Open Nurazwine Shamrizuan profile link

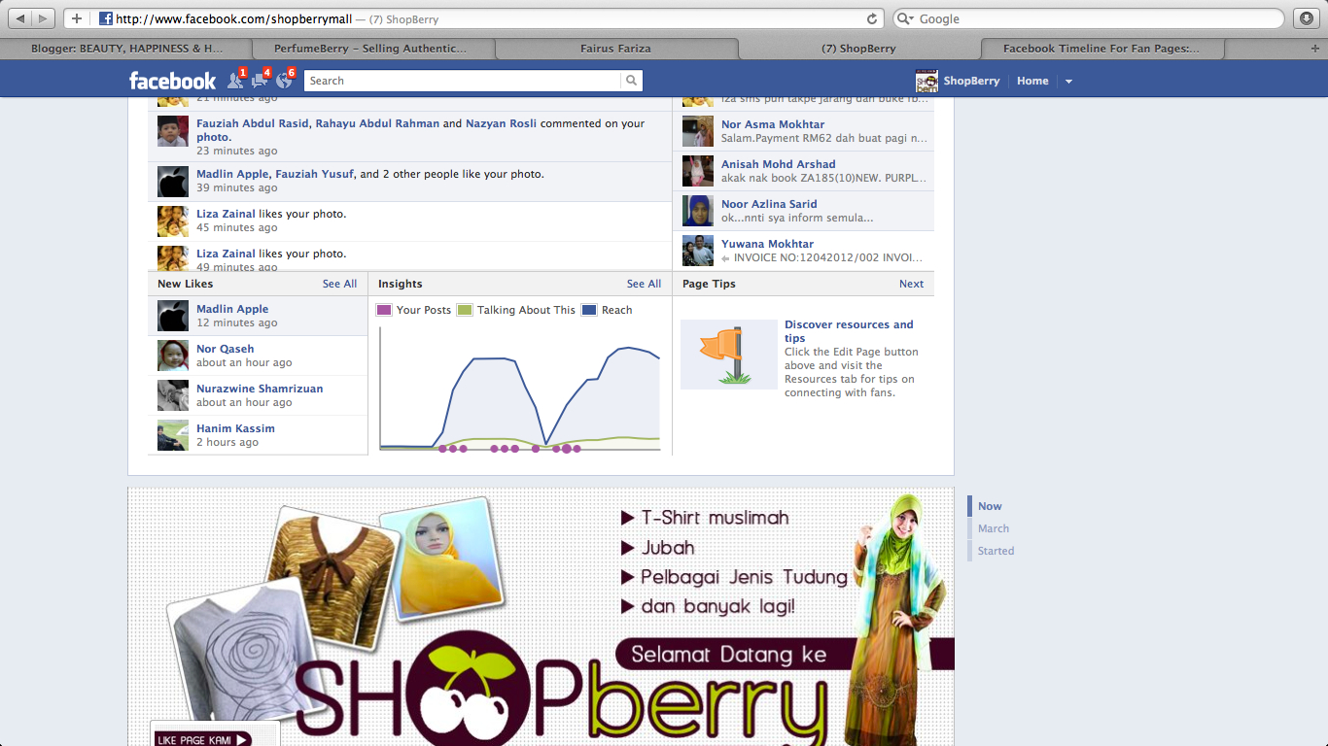pos(260,389)
